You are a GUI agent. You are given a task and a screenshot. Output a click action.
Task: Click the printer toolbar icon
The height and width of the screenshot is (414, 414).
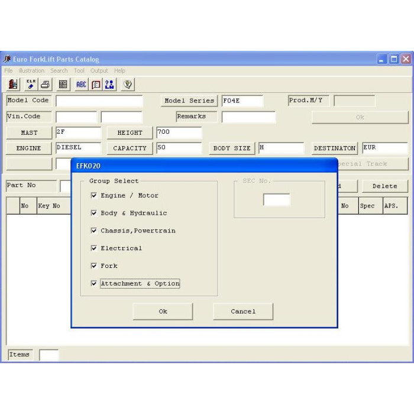(x=46, y=85)
